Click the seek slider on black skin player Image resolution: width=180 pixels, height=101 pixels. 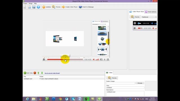pos(139,23)
